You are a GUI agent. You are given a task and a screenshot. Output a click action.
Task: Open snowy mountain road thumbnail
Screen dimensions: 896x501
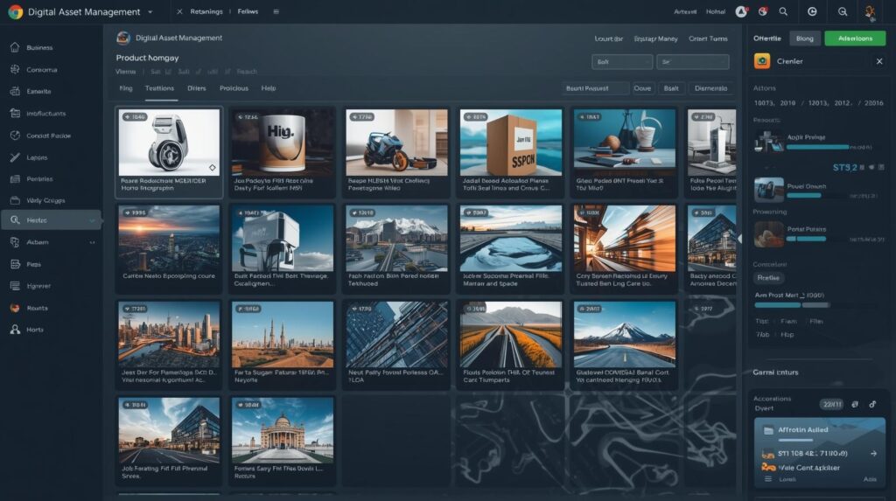point(625,334)
